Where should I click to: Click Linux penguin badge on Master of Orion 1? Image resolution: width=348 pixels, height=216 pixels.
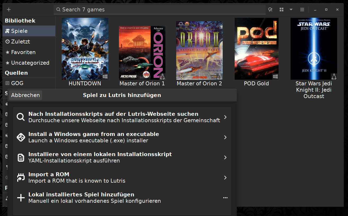[162, 77]
